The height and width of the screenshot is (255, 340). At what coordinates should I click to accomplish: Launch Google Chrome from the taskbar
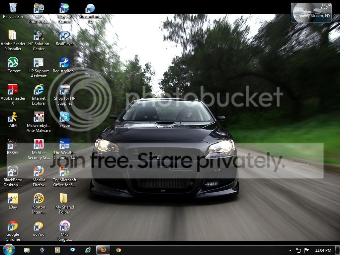[119, 250]
